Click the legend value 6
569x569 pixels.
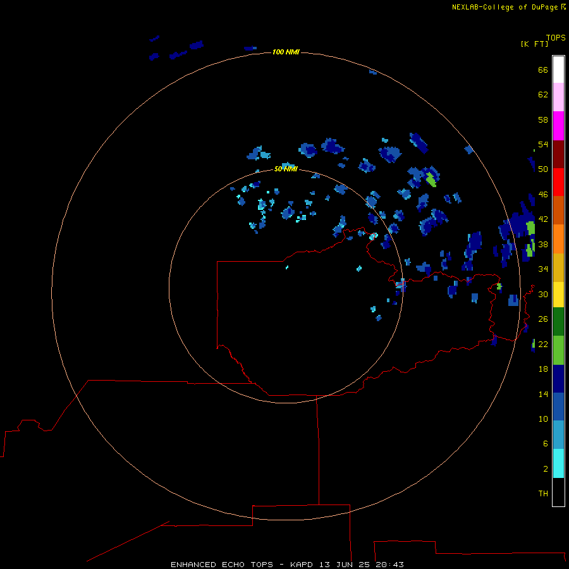(545, 444)
